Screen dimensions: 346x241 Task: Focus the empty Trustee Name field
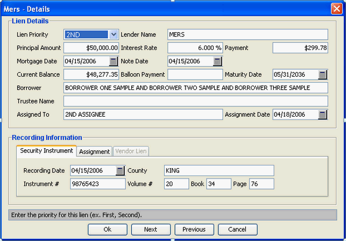196,101
